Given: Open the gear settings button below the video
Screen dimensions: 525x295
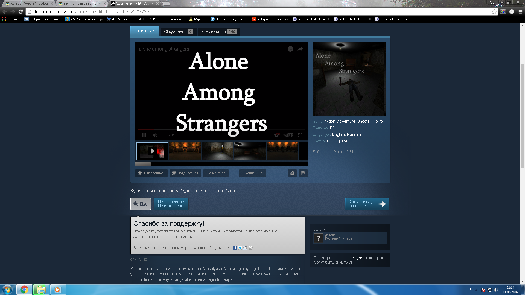Looking at the screenshot, I should pos(292,173).
